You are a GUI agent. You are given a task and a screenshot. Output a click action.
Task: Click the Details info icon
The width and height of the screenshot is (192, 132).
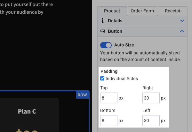click(x=103, y=21)
